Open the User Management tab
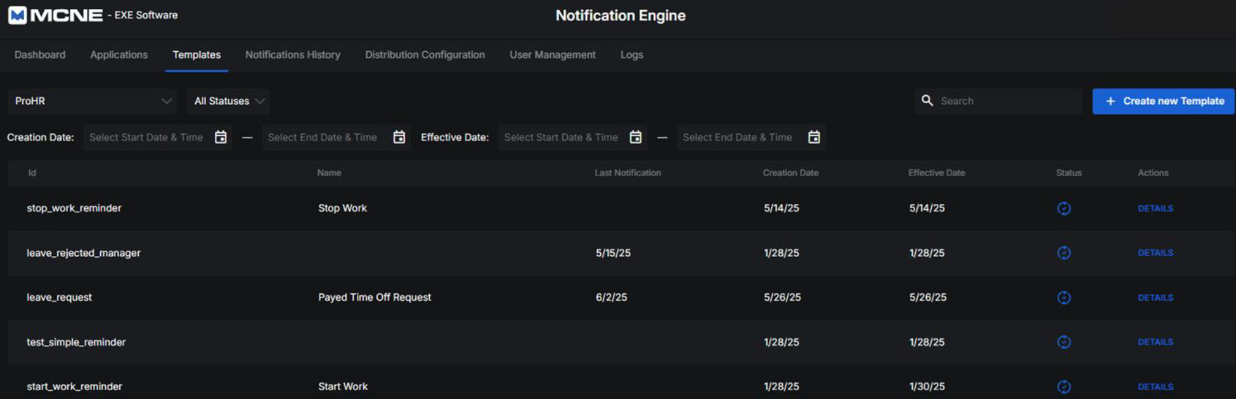The height and width of the screenshot is (399, 1236). pyautogui.click(x=552, y=55)
